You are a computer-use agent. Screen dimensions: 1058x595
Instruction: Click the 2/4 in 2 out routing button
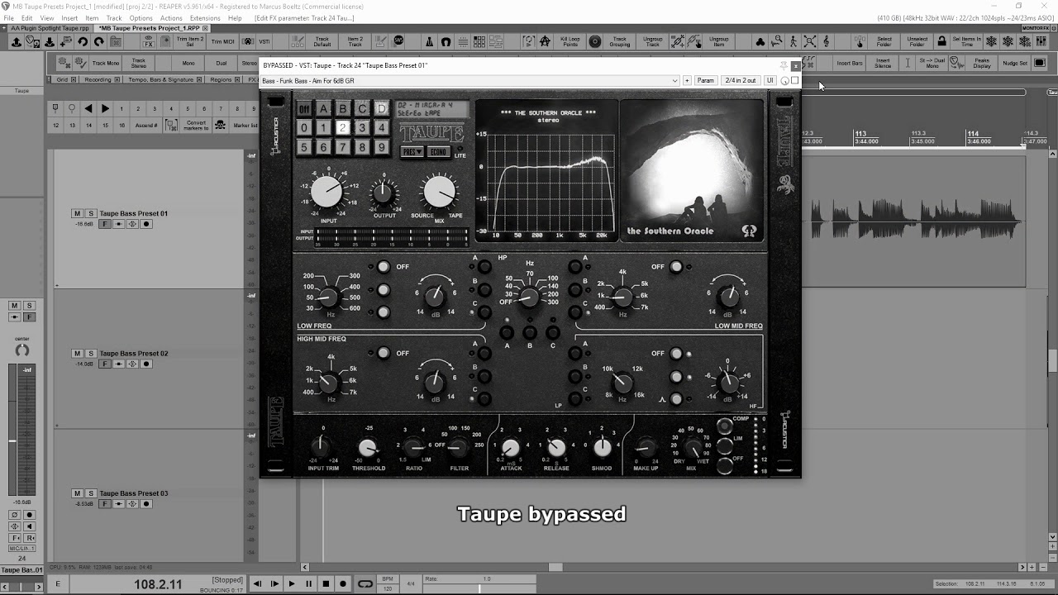[x=740, y=80]
